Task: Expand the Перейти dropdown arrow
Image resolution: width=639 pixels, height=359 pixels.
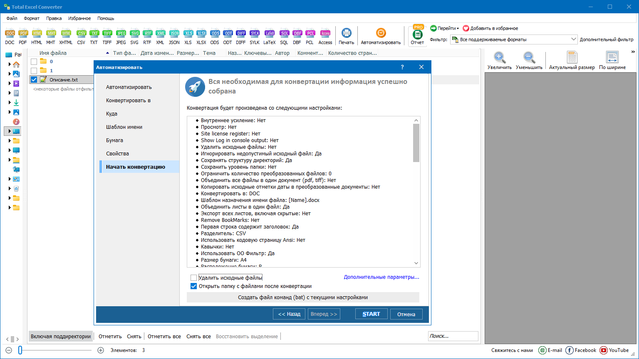Action: coord(458,29)
